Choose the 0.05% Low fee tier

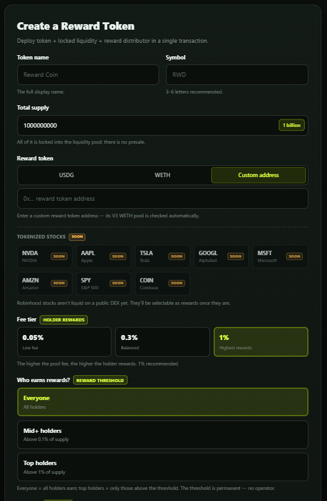click(64, 342)
